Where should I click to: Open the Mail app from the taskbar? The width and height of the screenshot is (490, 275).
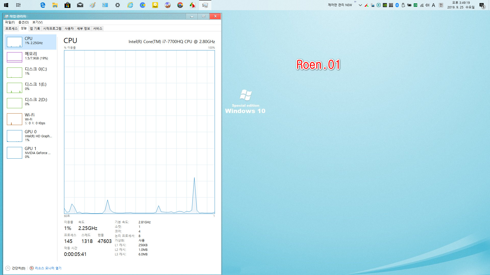(x=80, y=5)
